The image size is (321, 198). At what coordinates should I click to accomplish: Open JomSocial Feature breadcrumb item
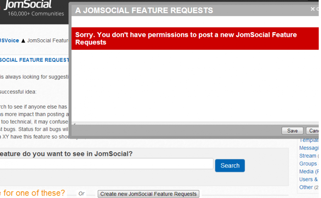coord(48,40)
